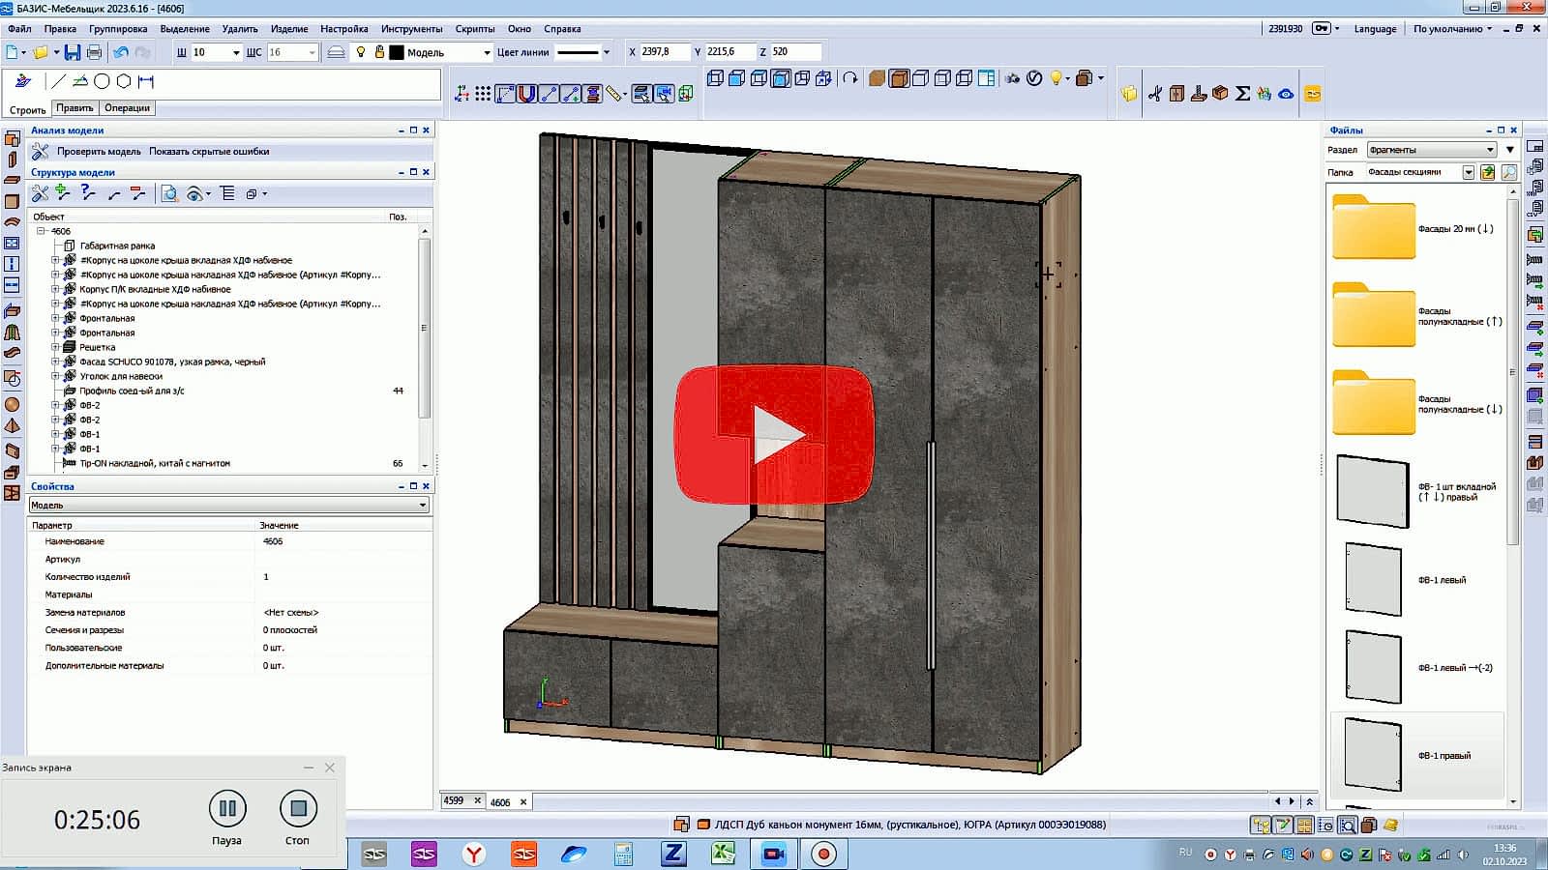Viewport: 1548px width, 870px height.
Task: Toggle the spring snap mode button
Action: pos(592,94)
